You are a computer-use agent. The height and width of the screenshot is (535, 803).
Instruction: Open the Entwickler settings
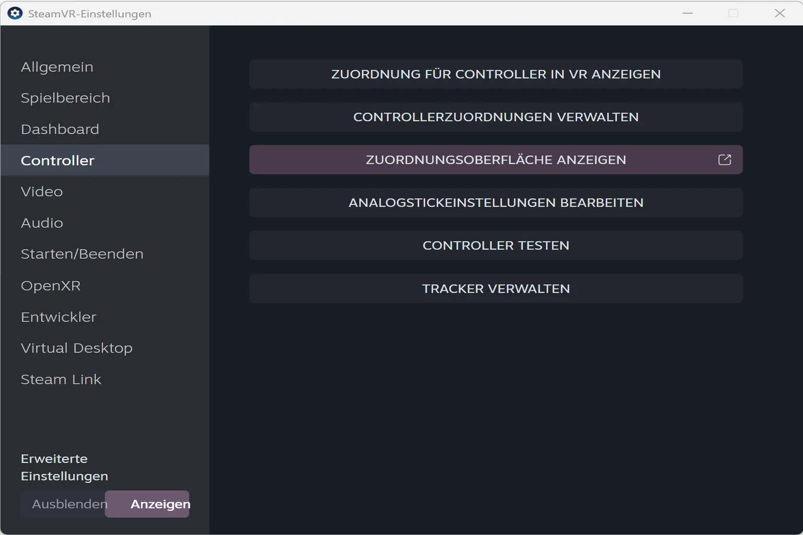pos(105,317)
